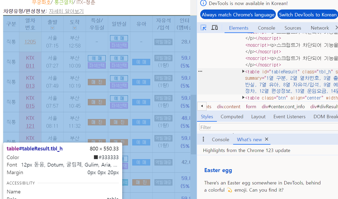This screenshot has width=338, height=199.
Task: Select the What's new drawer tab
Action: click(249, 139)
